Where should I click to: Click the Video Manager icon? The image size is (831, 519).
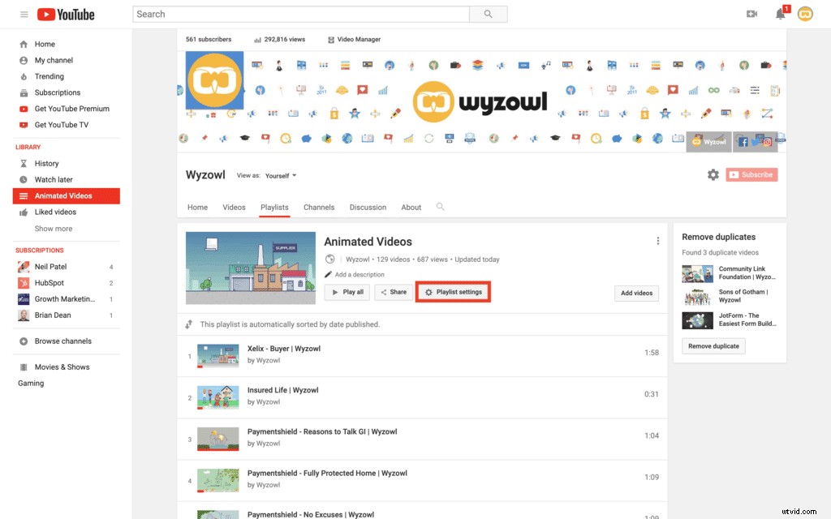329,39
